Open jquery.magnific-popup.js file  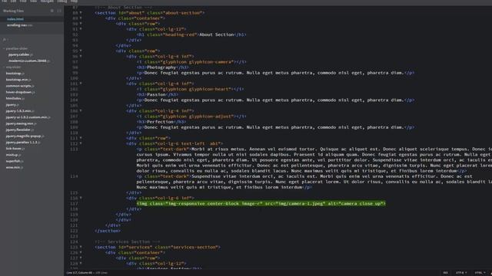(25, 136)
